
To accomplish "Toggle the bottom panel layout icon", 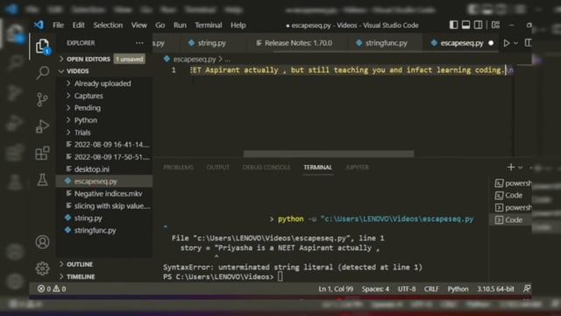I will [465, 25].
